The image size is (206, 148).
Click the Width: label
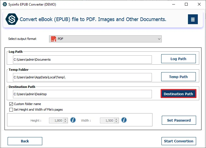pos(86,120)
